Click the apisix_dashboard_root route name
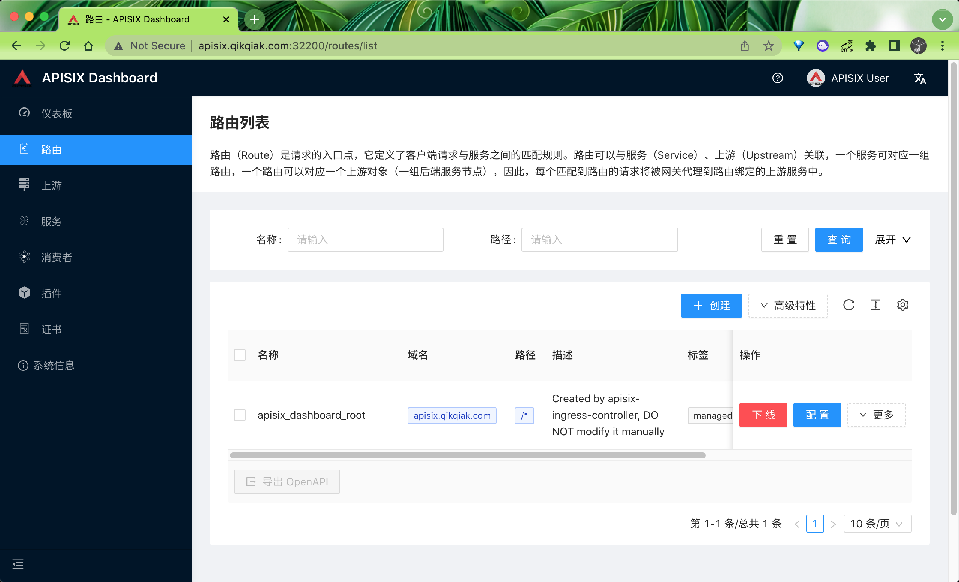The width and height of the screenshot is (959, 582). 311,415
